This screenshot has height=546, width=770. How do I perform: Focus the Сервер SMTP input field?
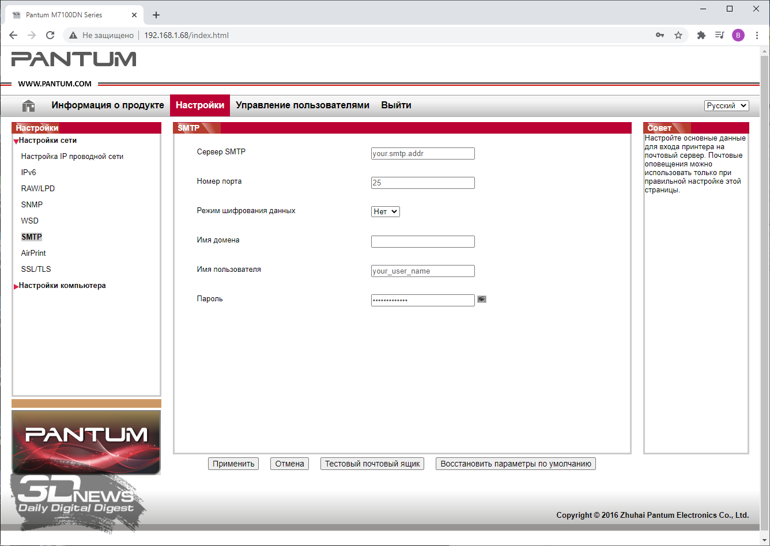(x=423, y=153)
